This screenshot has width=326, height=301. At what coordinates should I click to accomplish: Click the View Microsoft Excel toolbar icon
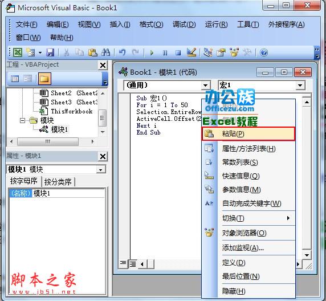18,52
